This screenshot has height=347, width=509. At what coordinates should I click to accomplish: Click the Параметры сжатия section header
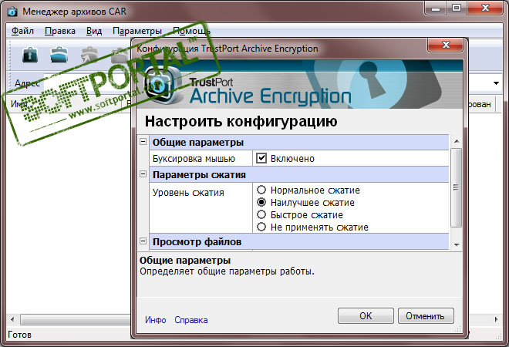pyautogui.click(x=298, y=174)
